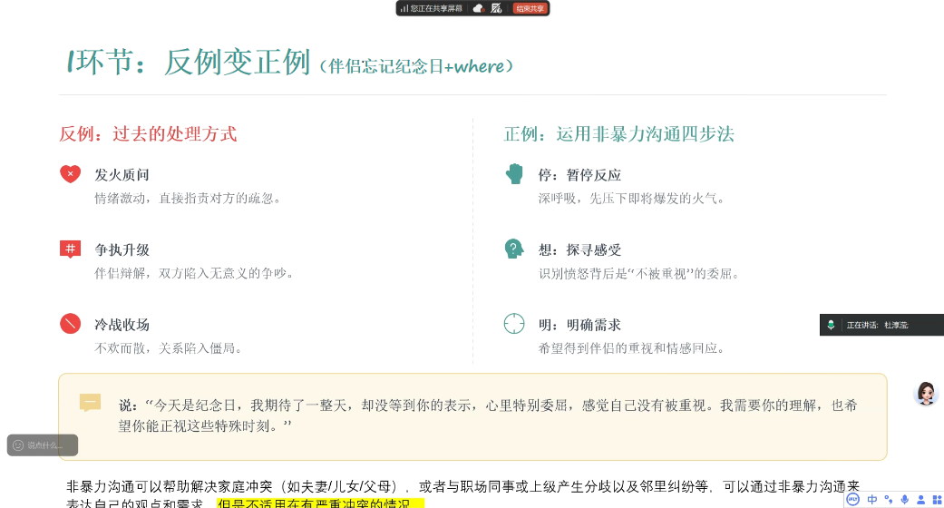Viewport: 944px width, 508px height.
Task: Click the smiley emoji icon in chat box
Action: (x=18, y=445)
